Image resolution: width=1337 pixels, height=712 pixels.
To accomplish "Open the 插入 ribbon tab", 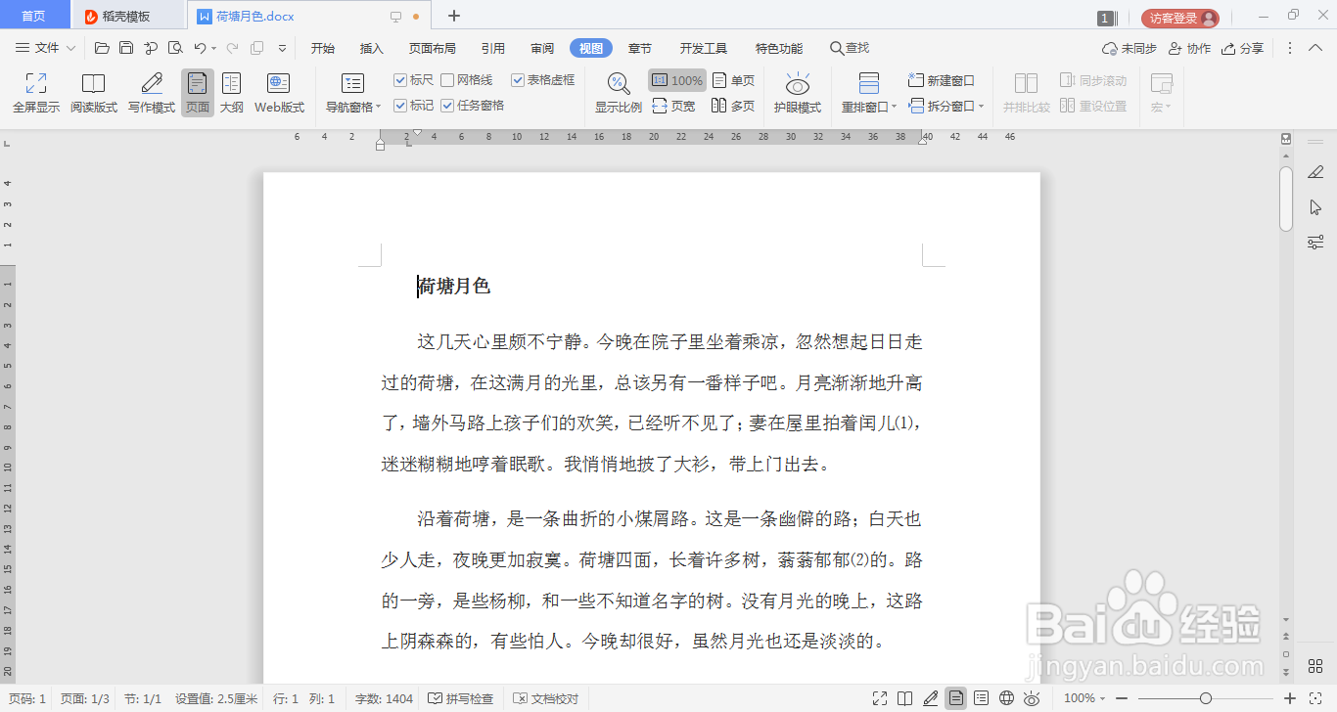I will (372, 48).
